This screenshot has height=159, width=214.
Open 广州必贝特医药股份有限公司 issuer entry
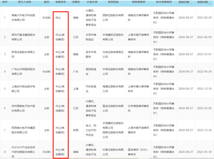pyautogui.click(x=23, y=71)
